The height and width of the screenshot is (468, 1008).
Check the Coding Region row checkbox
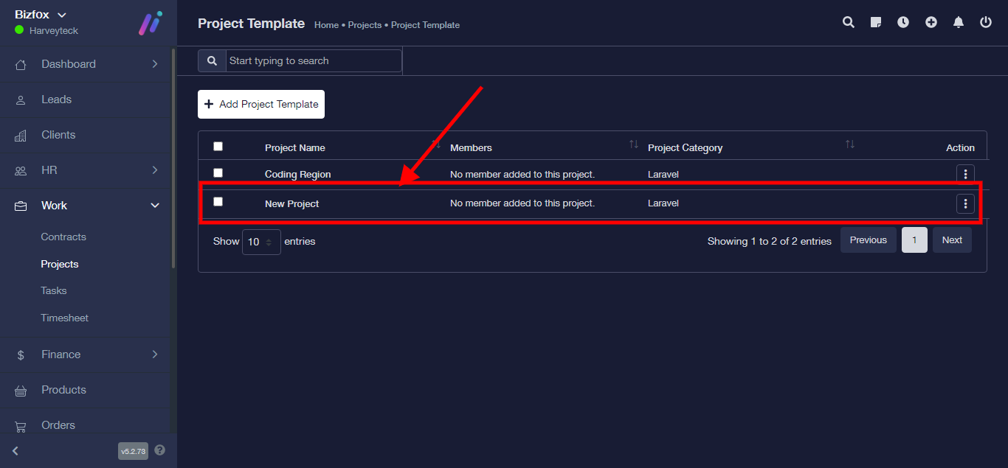click(x=218, y=173)
